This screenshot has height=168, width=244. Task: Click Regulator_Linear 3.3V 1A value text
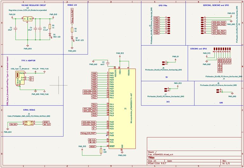28,10
